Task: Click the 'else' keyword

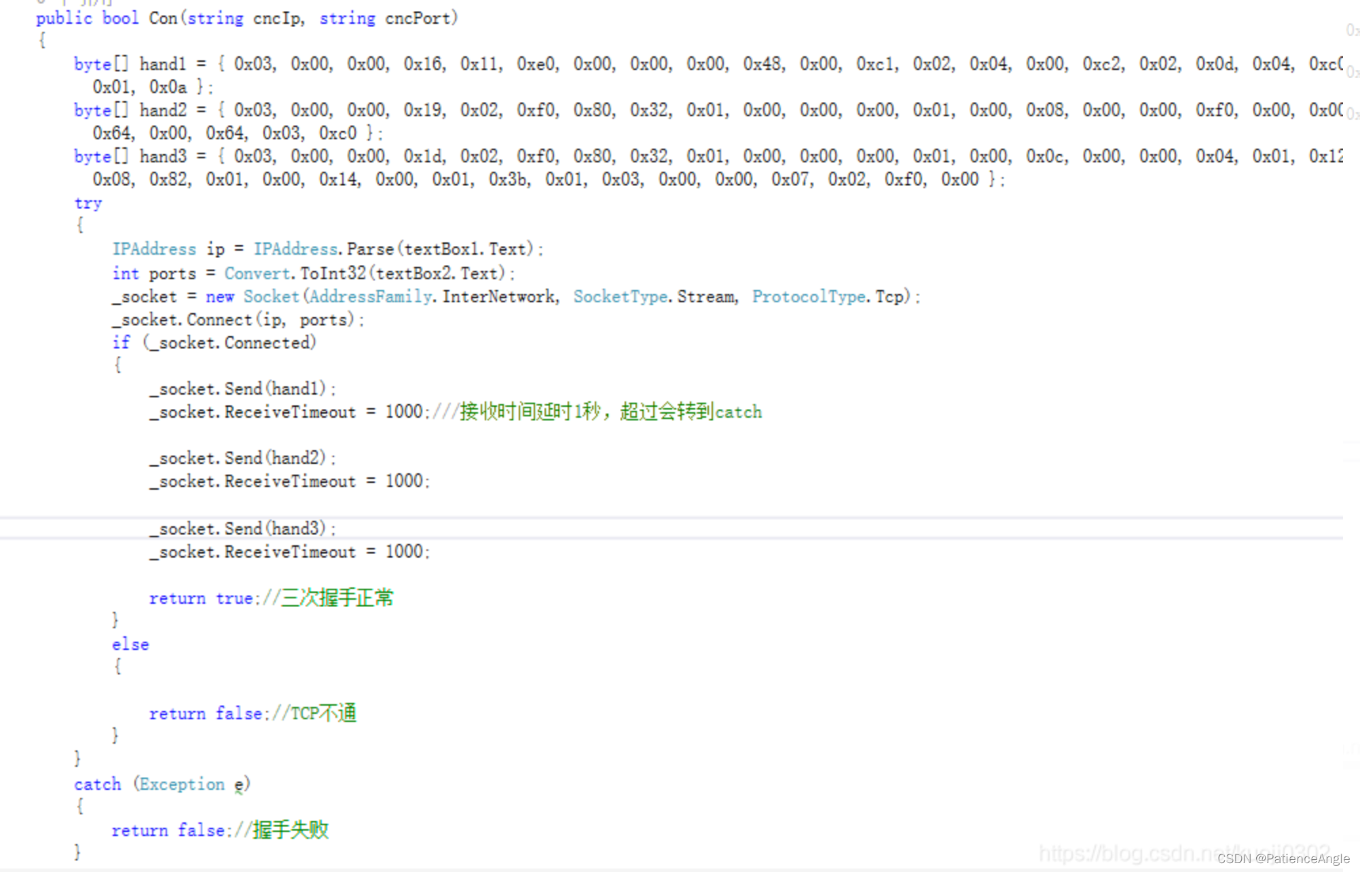Action: pyautogui.click(x=130, y=644)
